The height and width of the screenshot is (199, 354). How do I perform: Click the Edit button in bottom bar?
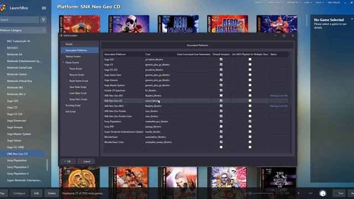coord(37,193)
